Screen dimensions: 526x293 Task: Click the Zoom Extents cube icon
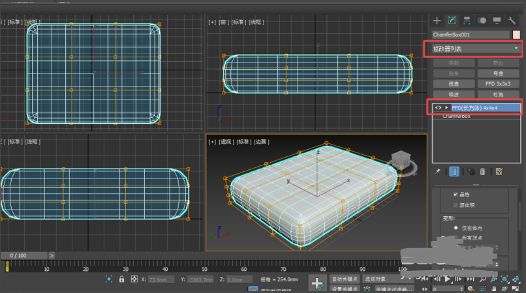tap(504, 279)
